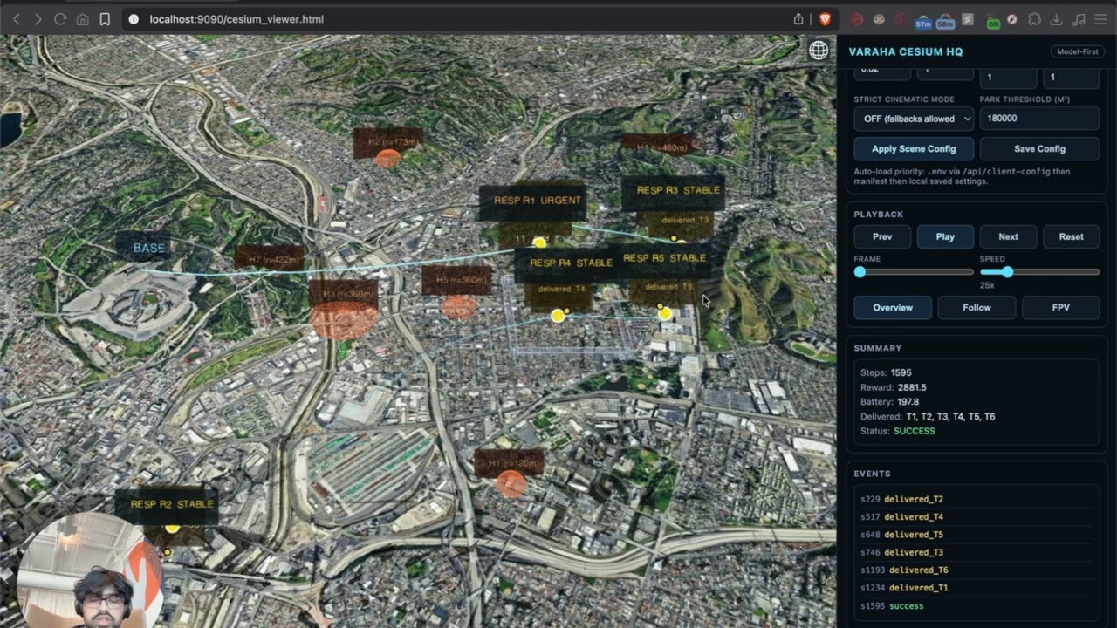Viewport: 1117px width, 628px height.
Task: Open the browser downloads icon
Action: point(1056,18)
